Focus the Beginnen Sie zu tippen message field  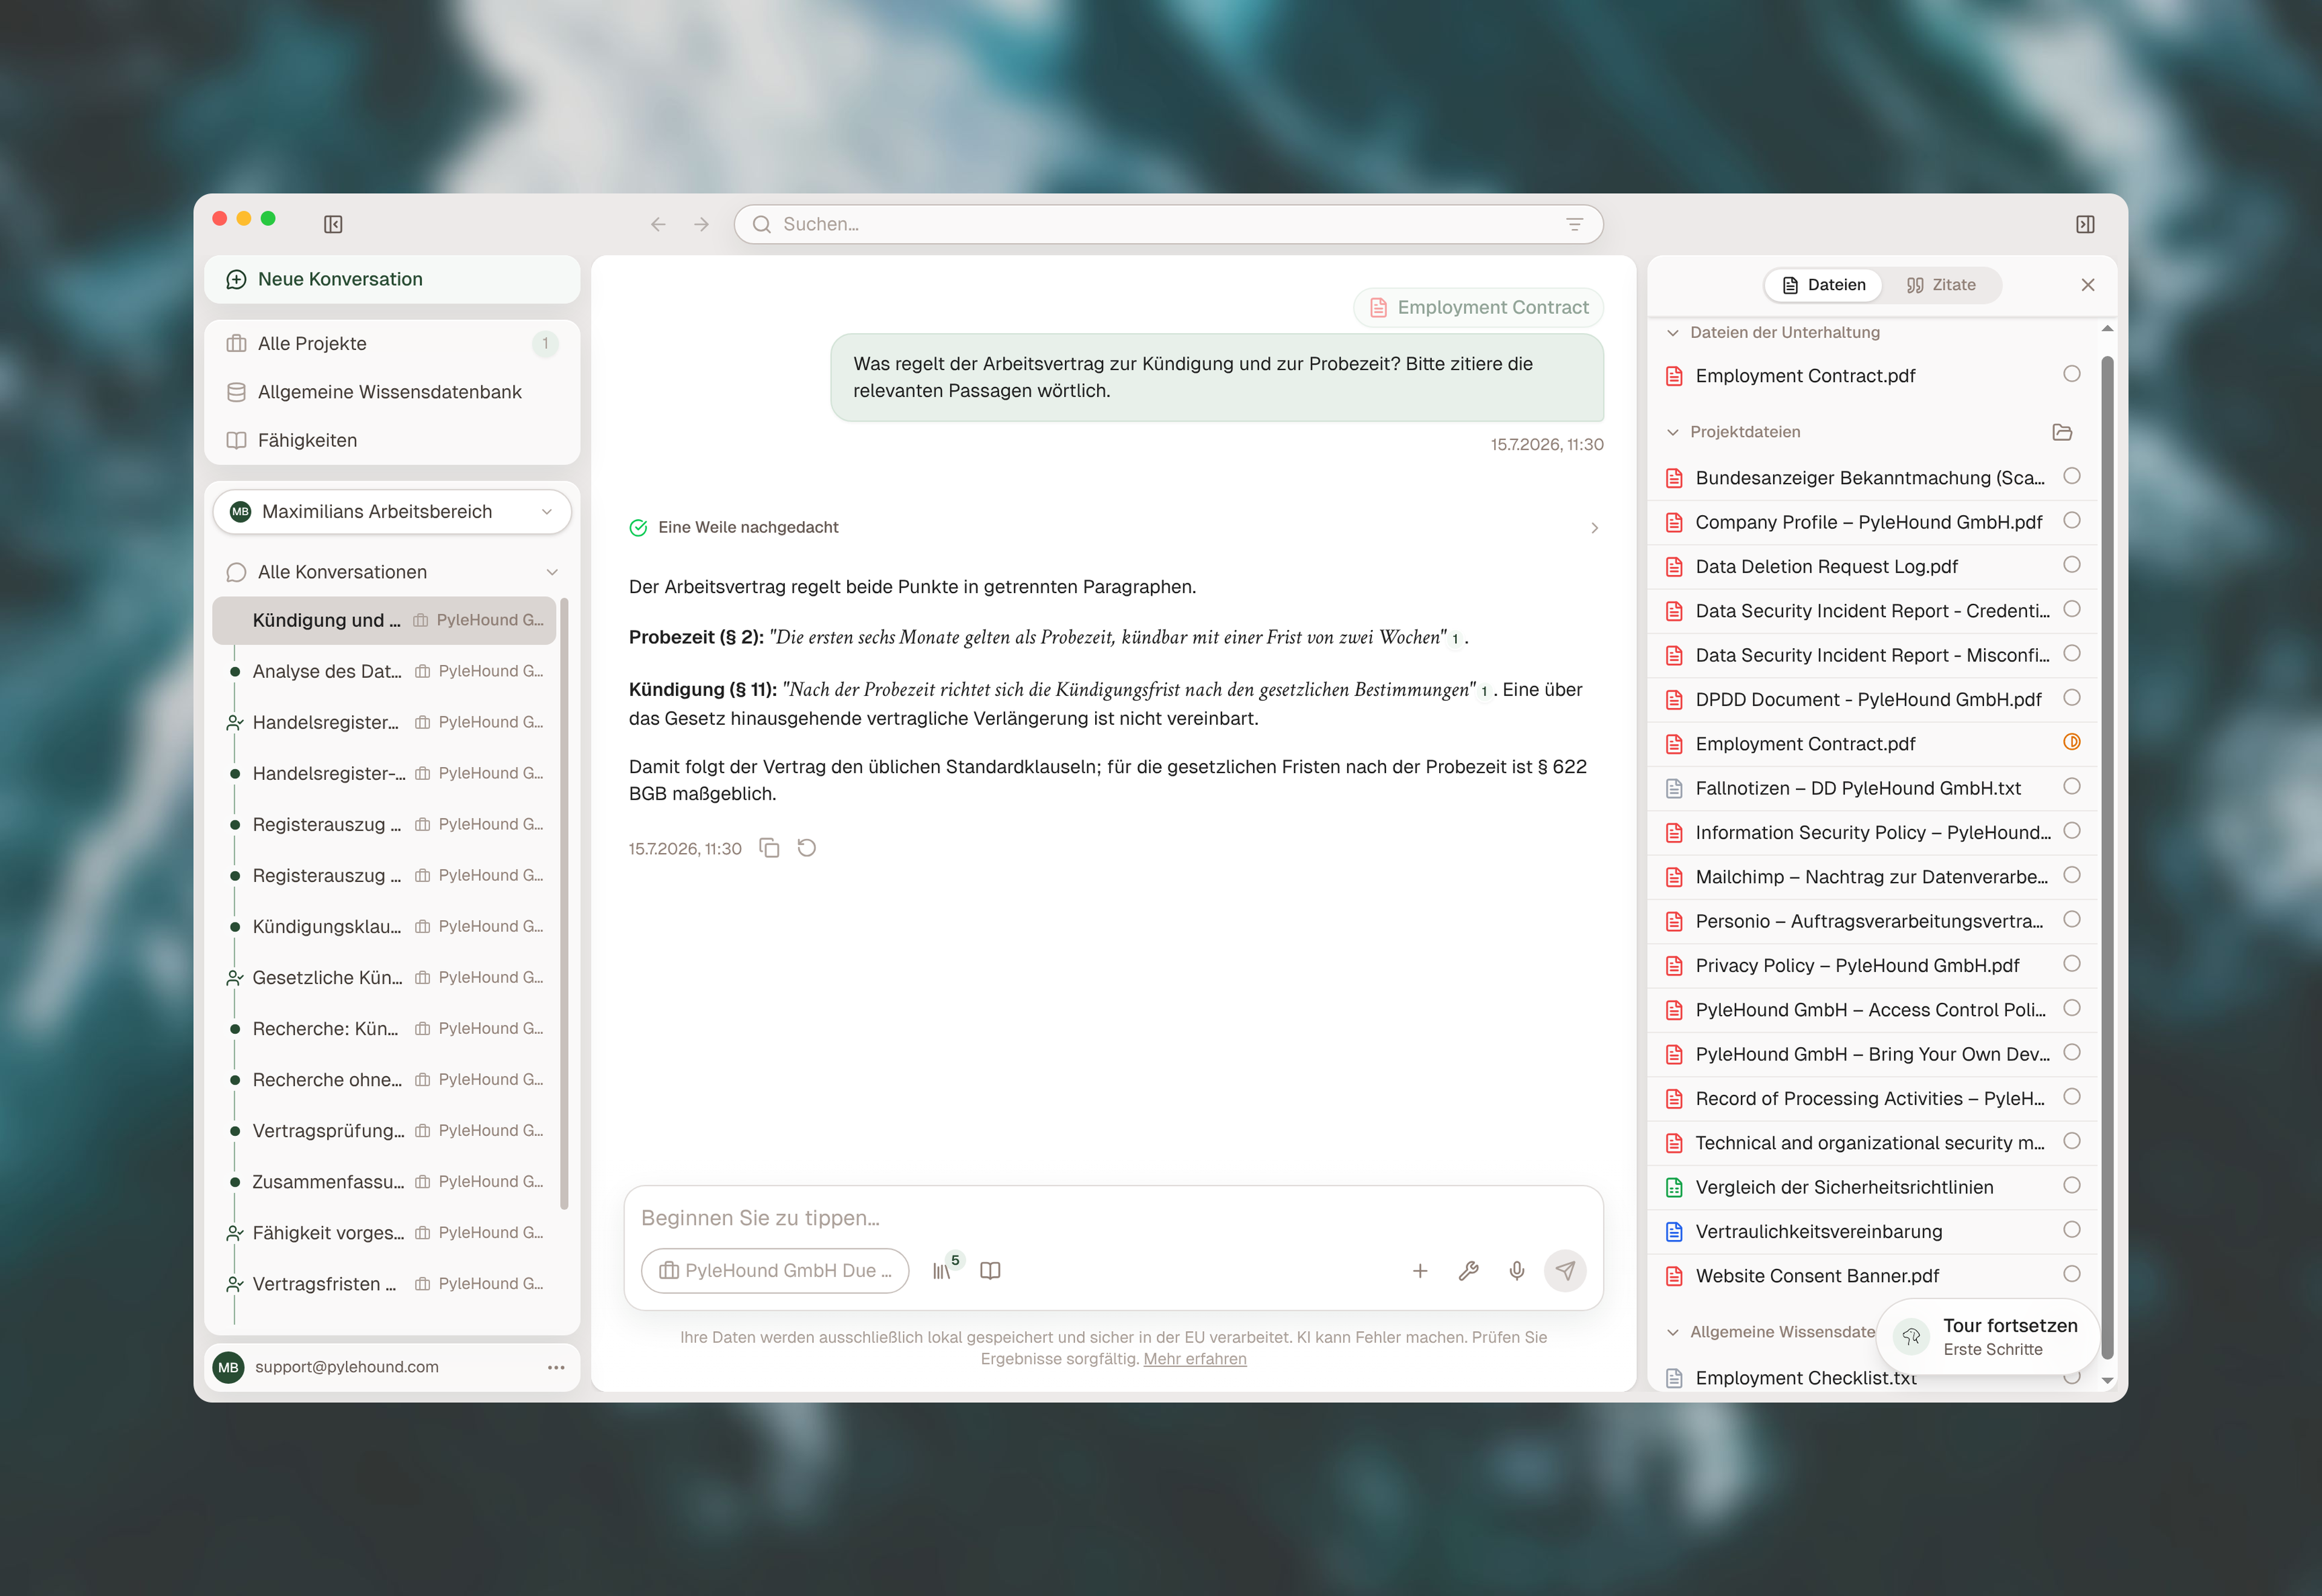tap(1113, 1218)
